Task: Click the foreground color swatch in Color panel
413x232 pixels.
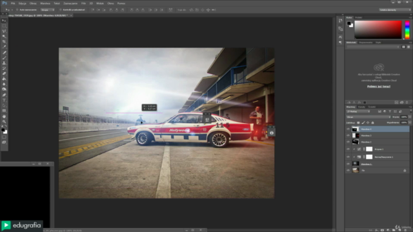Action: 349,23
